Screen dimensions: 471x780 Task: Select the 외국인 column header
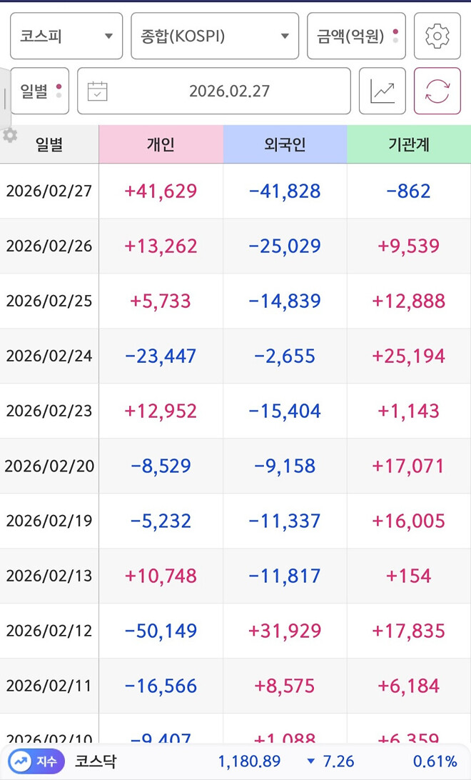click(x=285, y=145)
